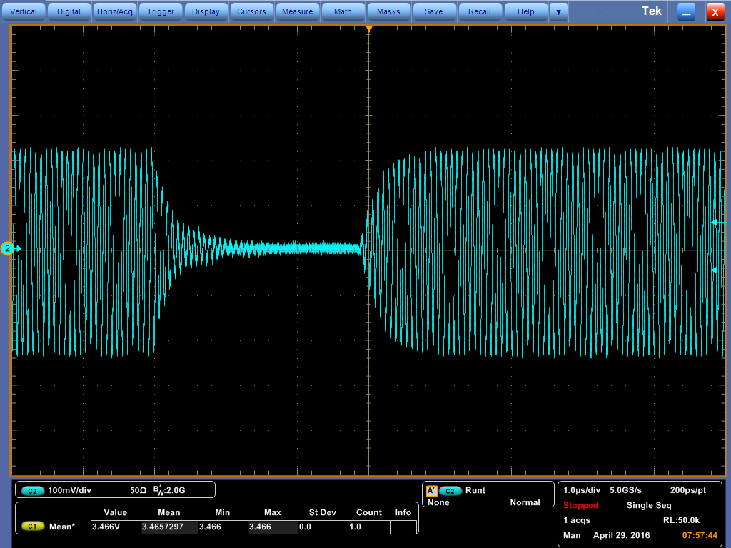
Task: Click the orange trigger position marker
Action: point(369,29)
